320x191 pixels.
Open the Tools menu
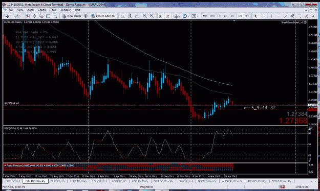click(x=53, y=10)
